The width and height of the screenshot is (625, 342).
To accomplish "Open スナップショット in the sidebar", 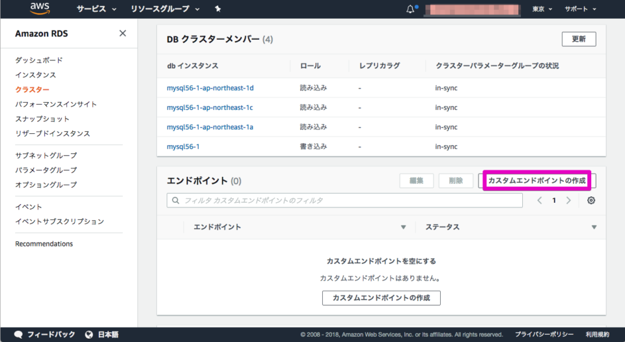I will (42, 119).
